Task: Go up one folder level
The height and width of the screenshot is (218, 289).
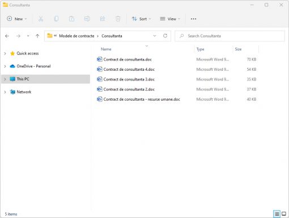Action: point(37,36)
